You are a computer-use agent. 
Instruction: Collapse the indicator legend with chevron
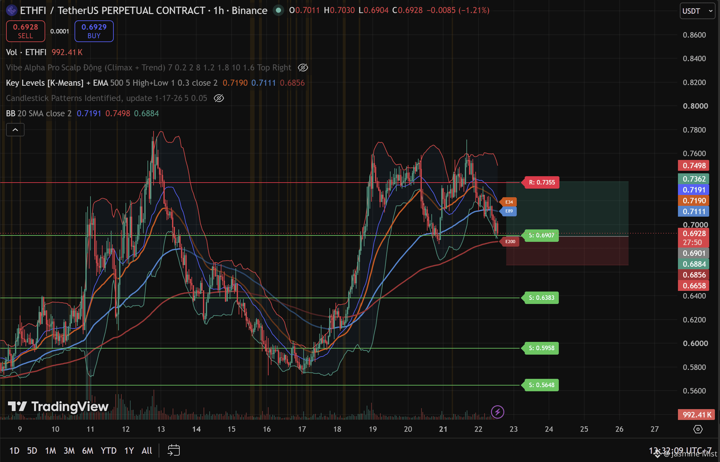click(15, 130)
